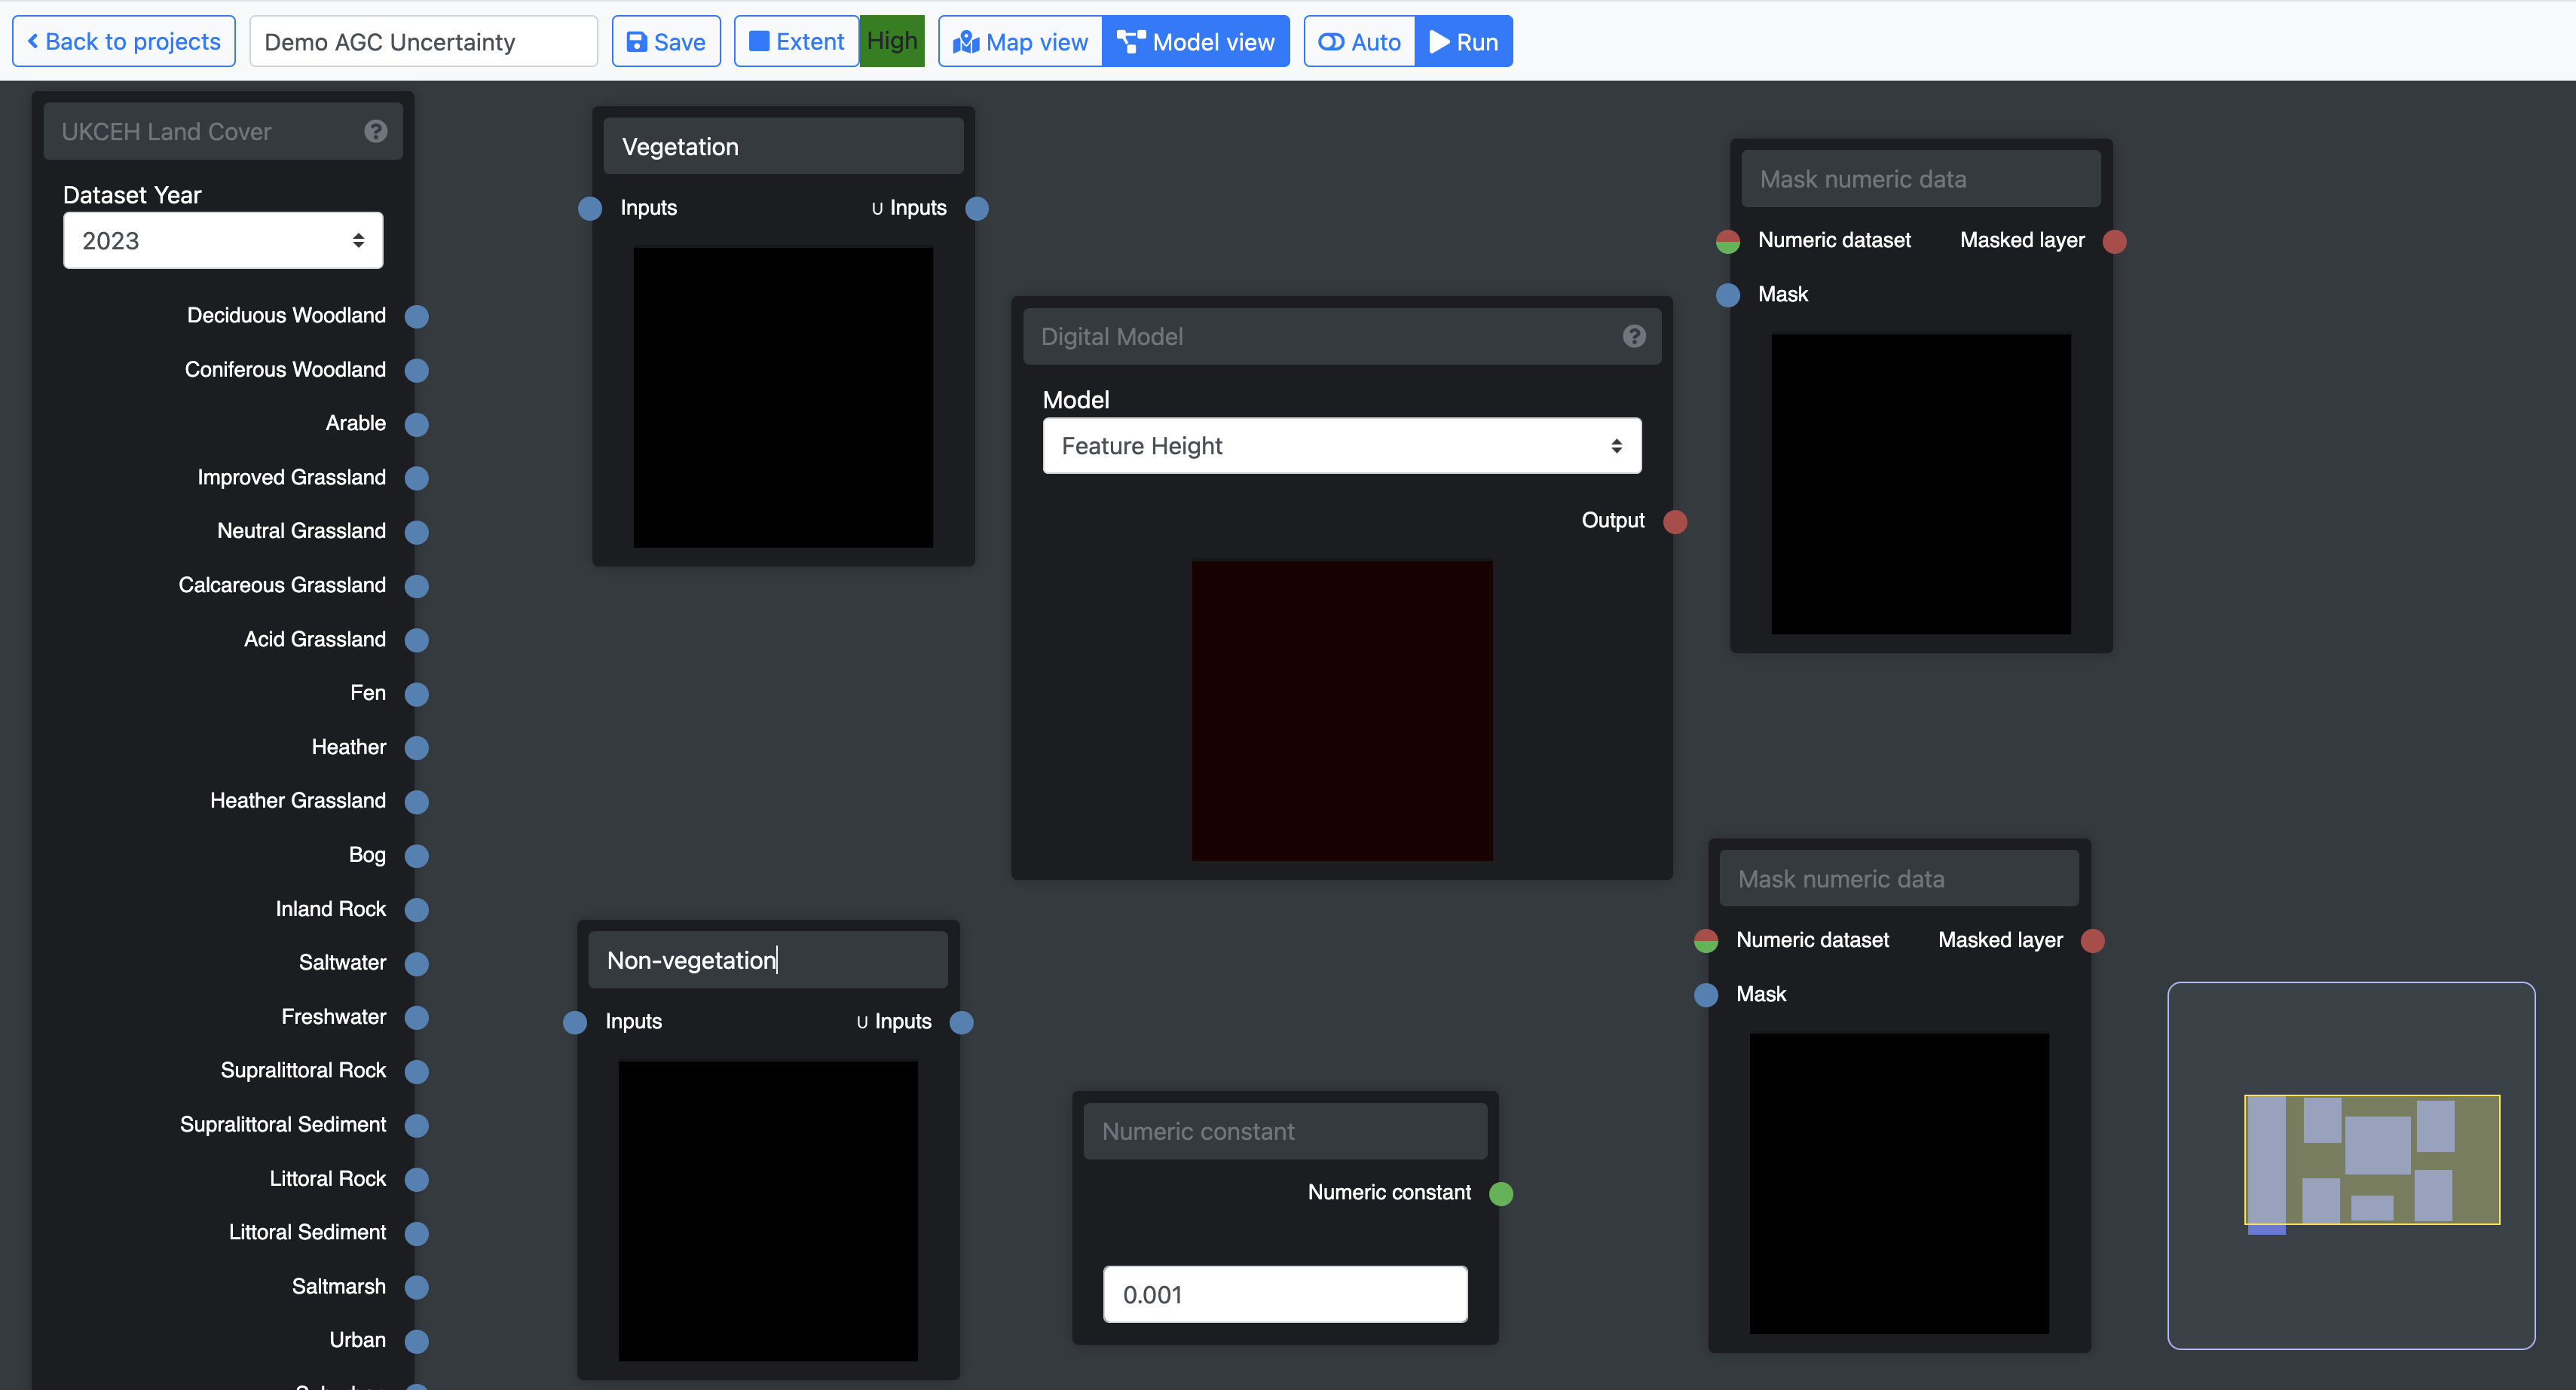Click the Digital Model Output red socket
This screenshot has width=2576, height=1390.
[1675, 521]
